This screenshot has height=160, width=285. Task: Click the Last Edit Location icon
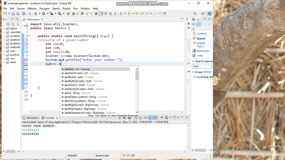pos(137,14)
